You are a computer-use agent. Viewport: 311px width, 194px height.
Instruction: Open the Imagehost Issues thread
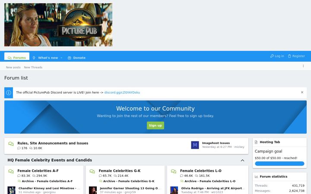coord(216,143)
